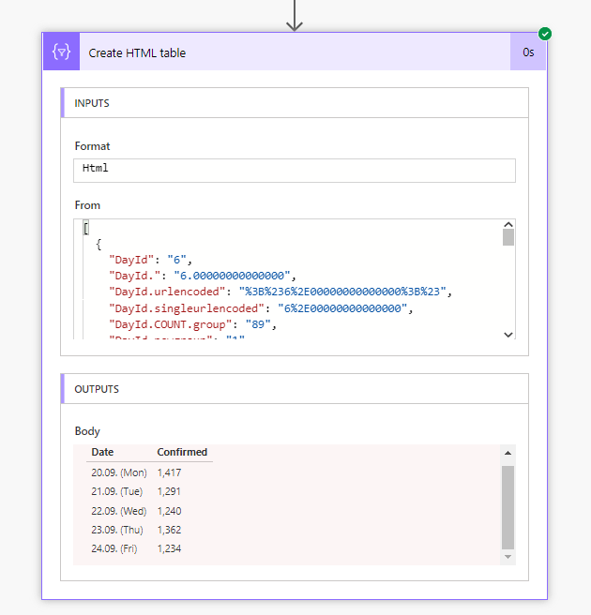Click the OUTPUTS section header

pyautogui.click(x=97, y=389)
